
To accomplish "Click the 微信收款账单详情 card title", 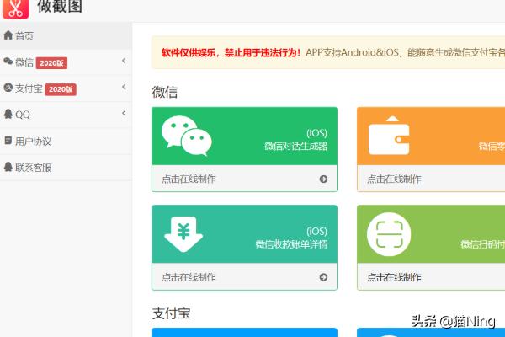I will coord(291,244).
